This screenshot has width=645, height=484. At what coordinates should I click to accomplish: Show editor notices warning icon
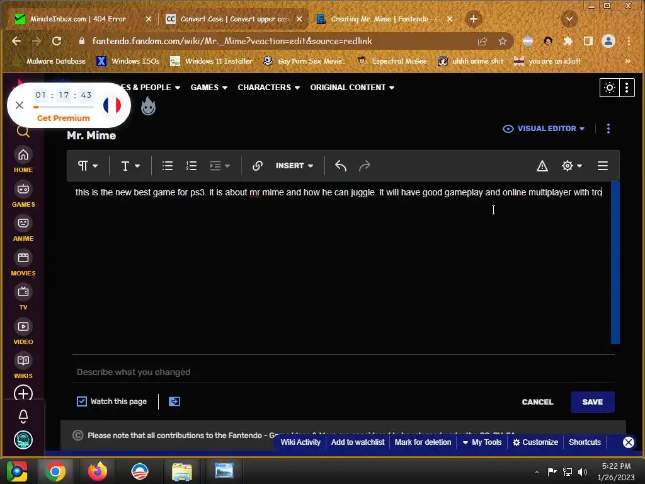(542, 166)
